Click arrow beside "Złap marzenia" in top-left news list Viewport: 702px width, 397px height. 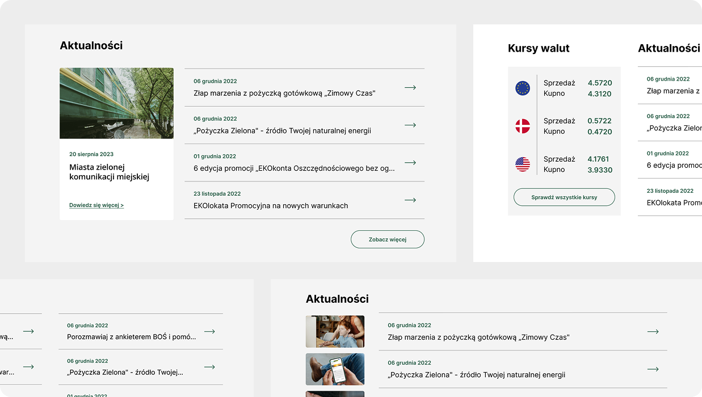410,87
